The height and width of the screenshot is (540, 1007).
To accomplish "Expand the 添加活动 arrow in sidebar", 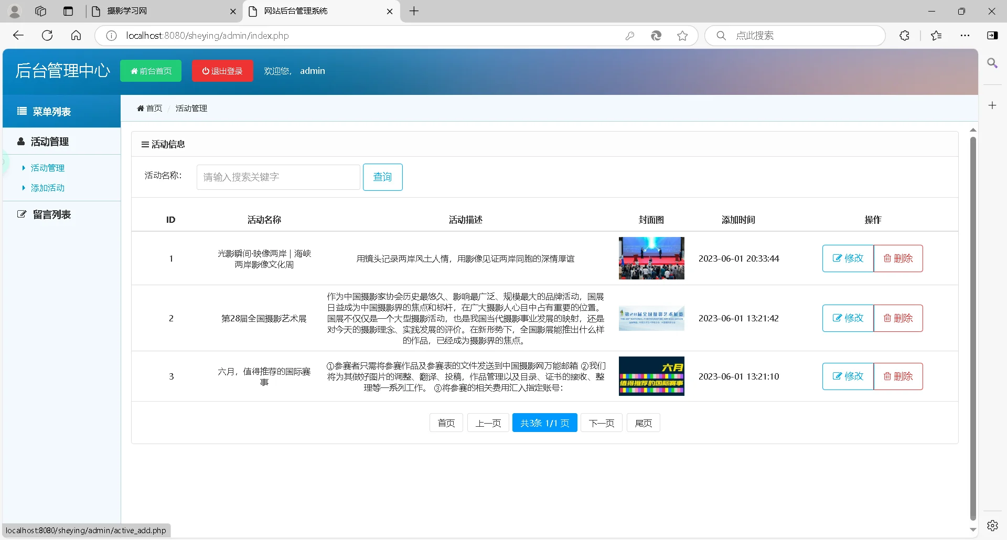I will [x=23, y=188].
